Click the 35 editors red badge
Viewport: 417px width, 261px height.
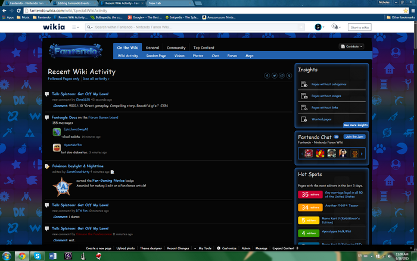coord(310,194)
